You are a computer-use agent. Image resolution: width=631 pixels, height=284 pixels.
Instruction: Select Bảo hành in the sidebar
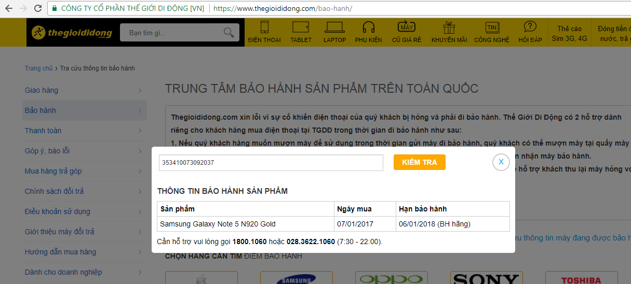point(85,110)
